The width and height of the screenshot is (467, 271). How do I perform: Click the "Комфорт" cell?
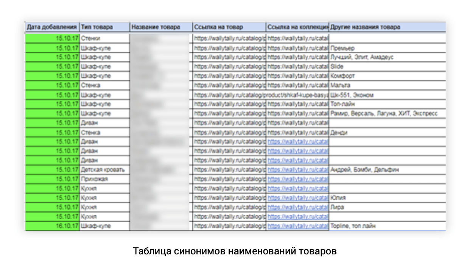pos(387,76)
